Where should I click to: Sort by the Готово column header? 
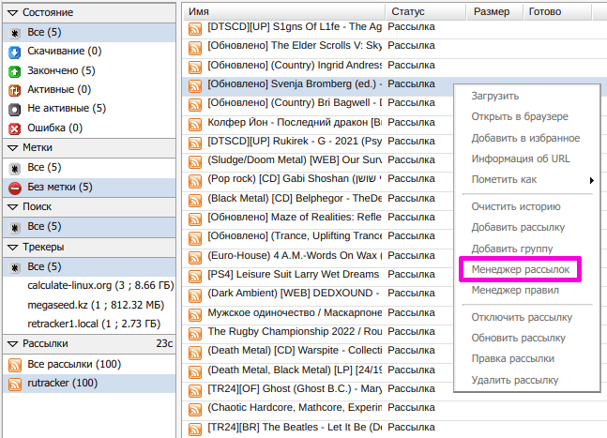point(557,12)
